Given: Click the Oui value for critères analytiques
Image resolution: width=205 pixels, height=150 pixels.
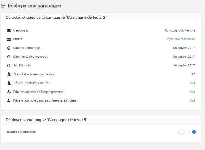Looking at the screenshot, I should tap(192, 100).
